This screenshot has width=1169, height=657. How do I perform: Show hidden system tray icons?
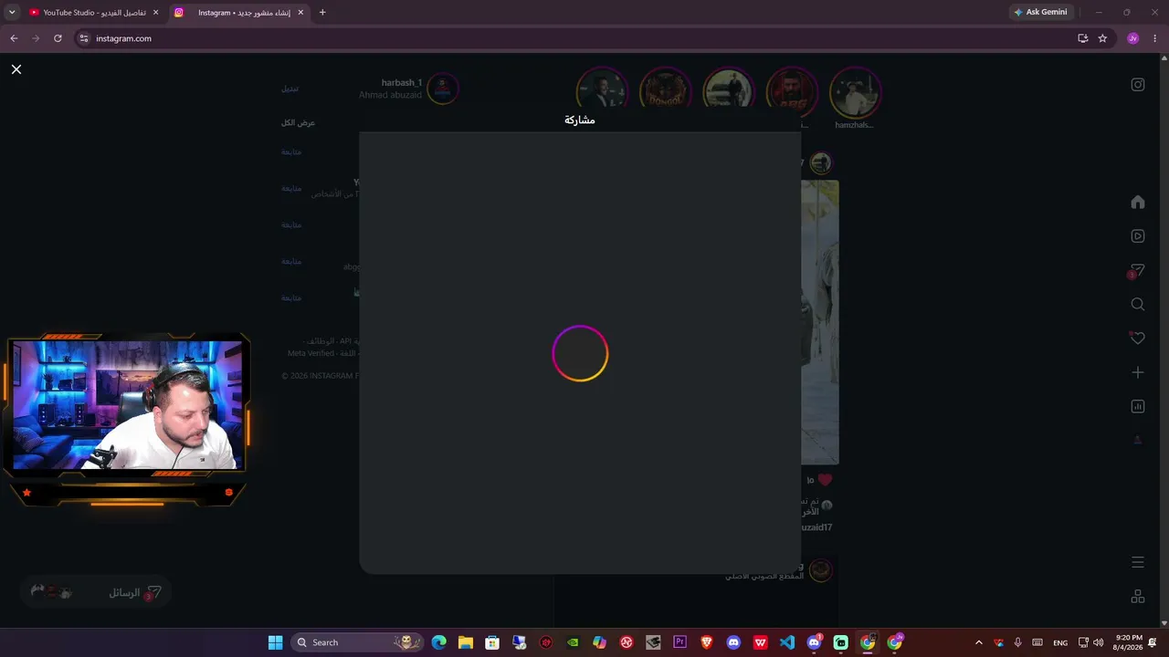pos(978,642)
